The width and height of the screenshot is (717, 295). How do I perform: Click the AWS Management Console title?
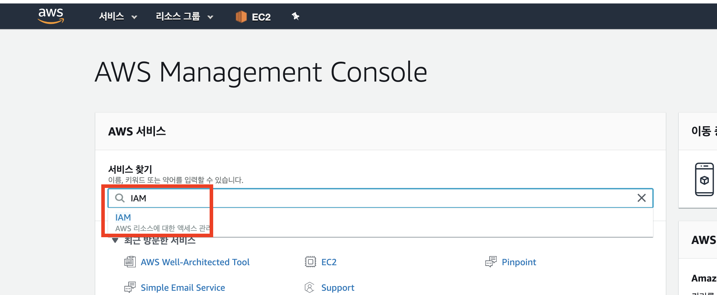click(x=261, y=72)
